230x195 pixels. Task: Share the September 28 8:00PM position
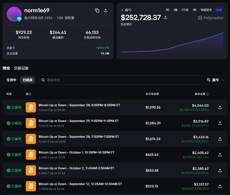[220, 107]
